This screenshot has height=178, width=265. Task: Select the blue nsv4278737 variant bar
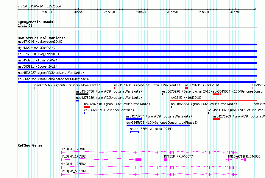click(x=134, y=119)
